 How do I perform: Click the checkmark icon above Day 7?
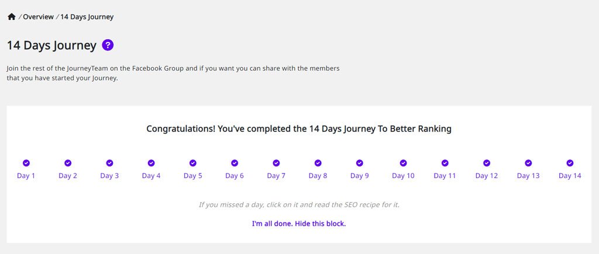(276, 163)
